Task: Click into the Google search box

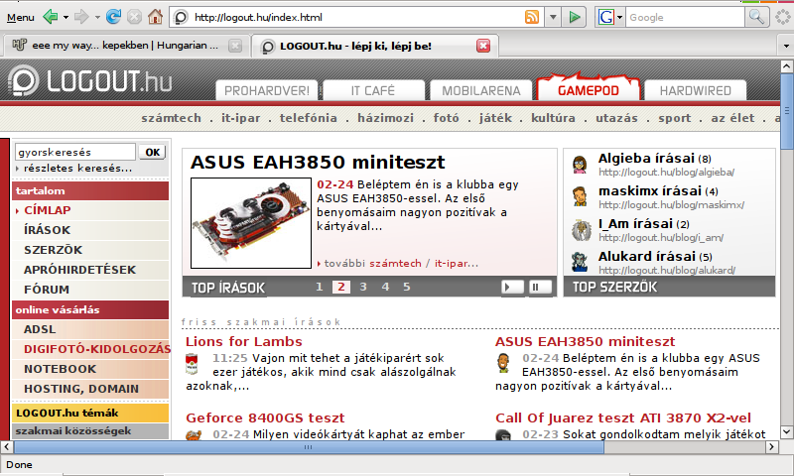Action: pyautogui.click(x=685, y=17)
